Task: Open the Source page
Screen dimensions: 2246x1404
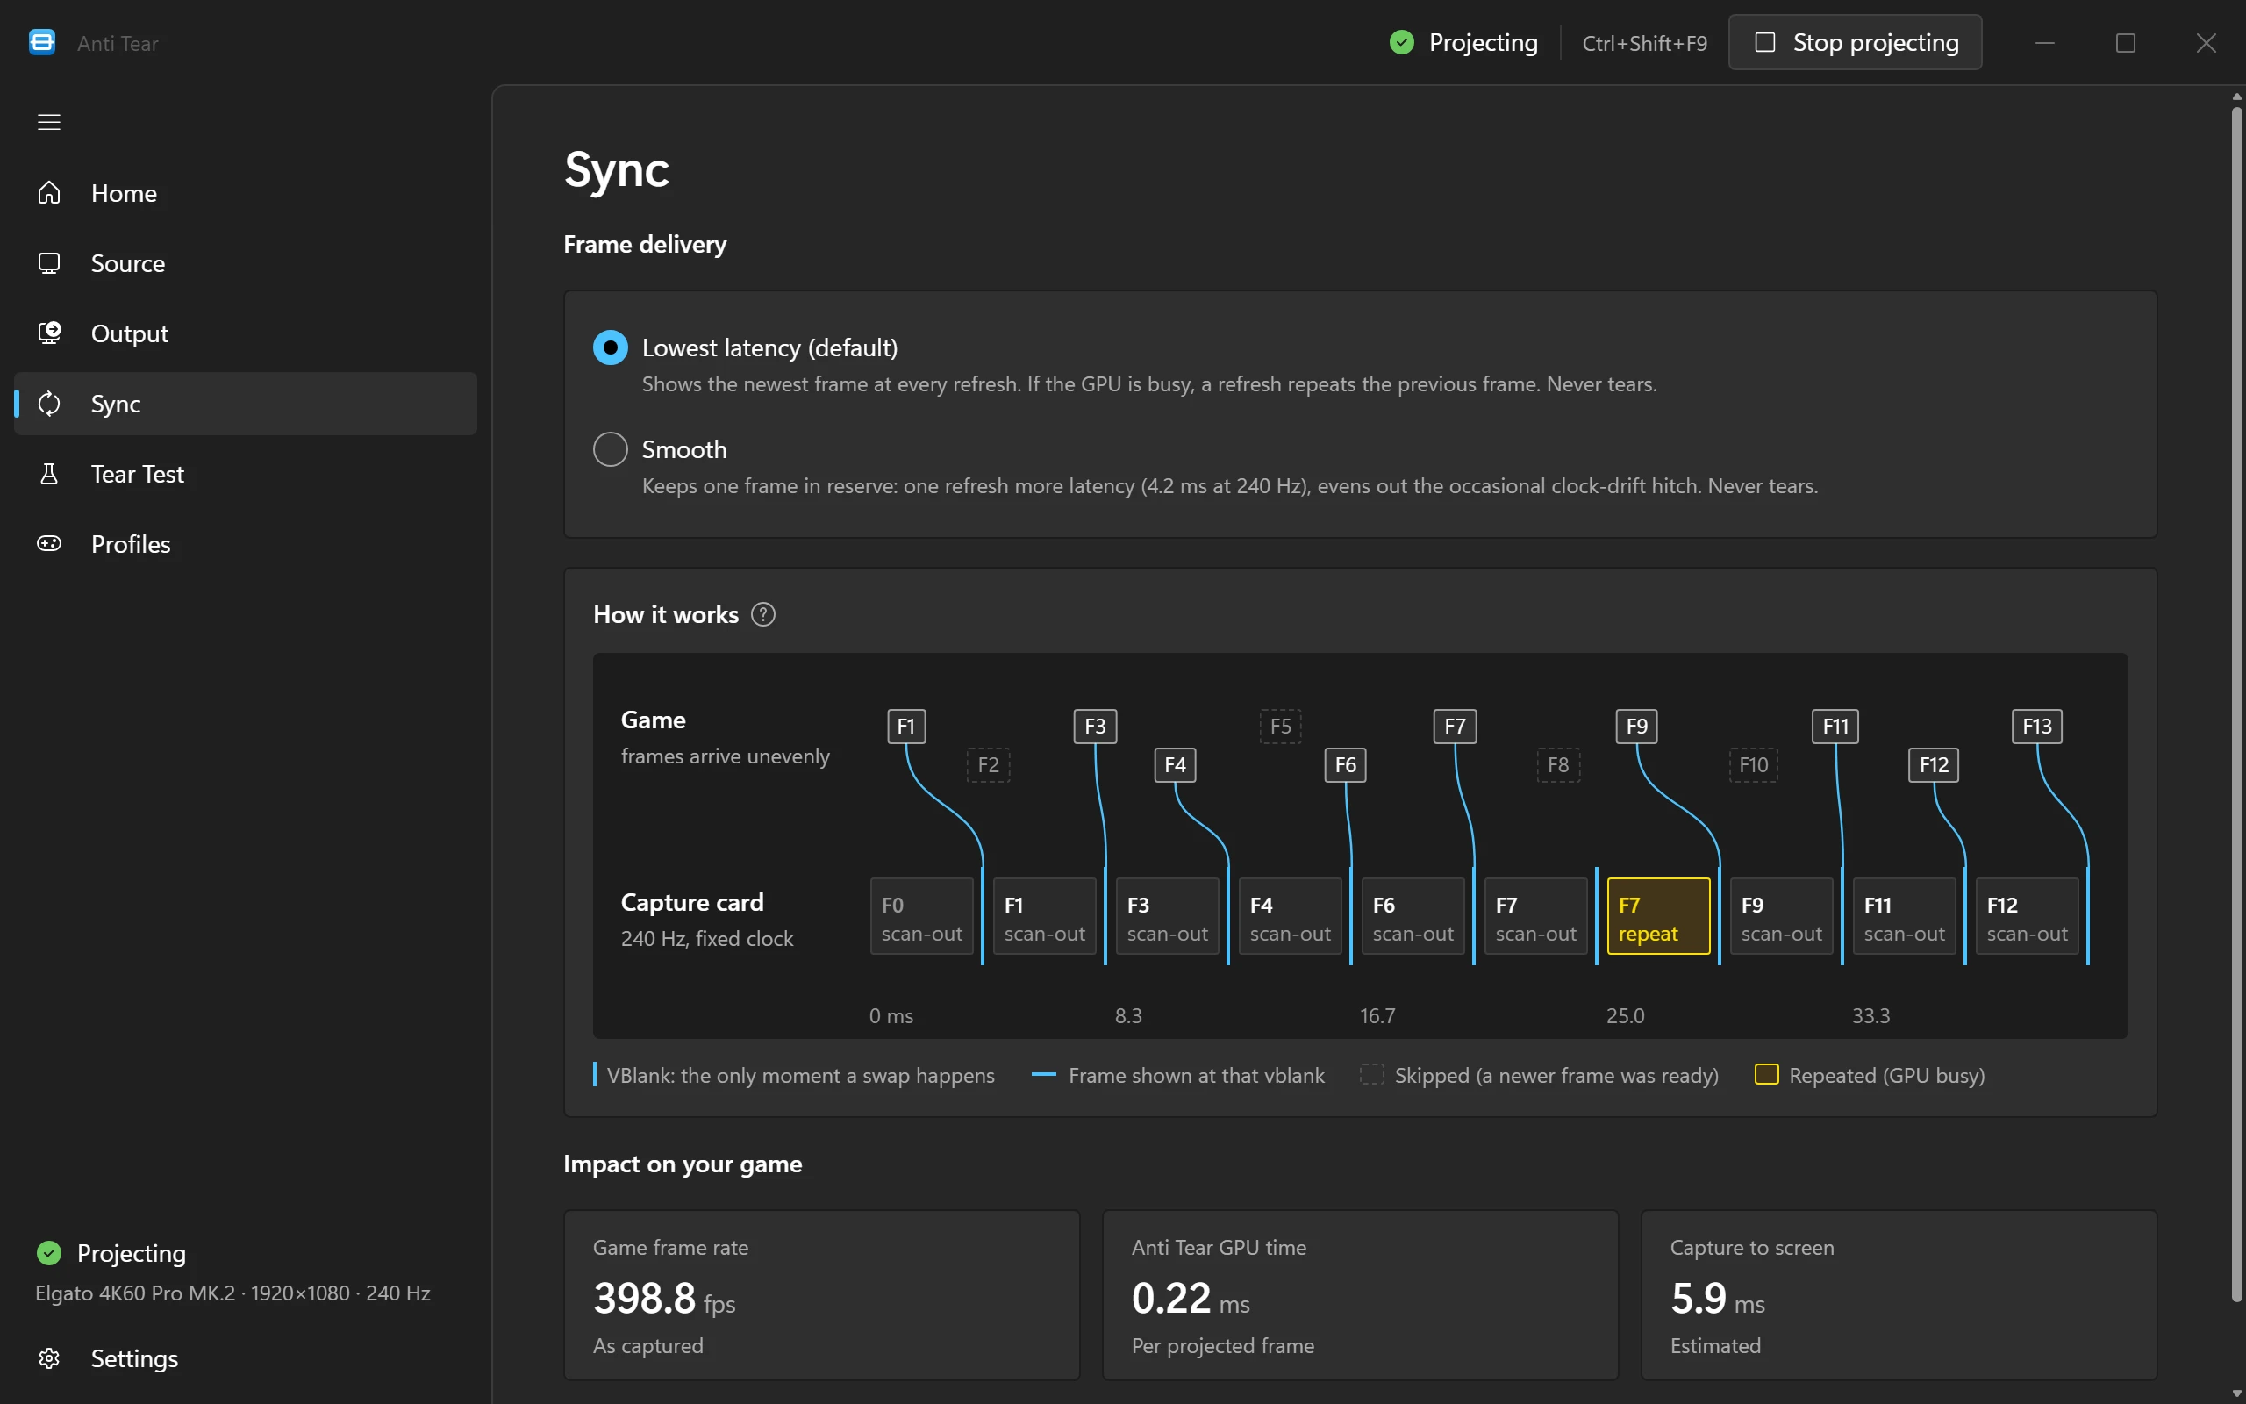Action: (x=246, y=262)
